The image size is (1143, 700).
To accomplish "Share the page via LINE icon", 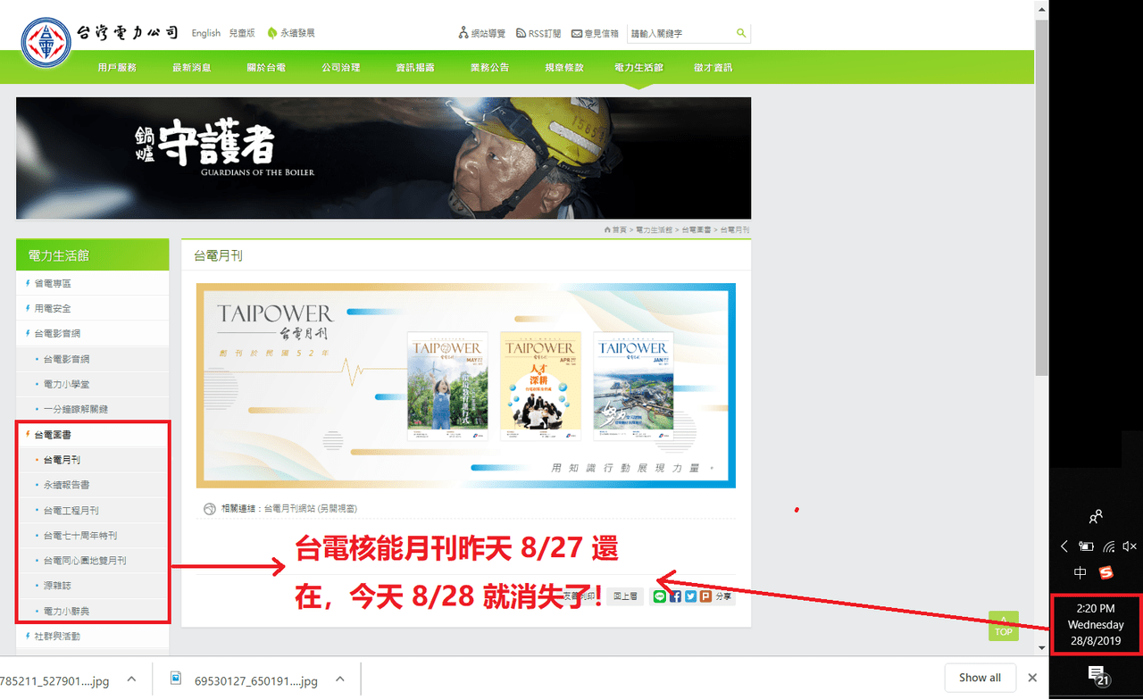I will click(660, 596).
